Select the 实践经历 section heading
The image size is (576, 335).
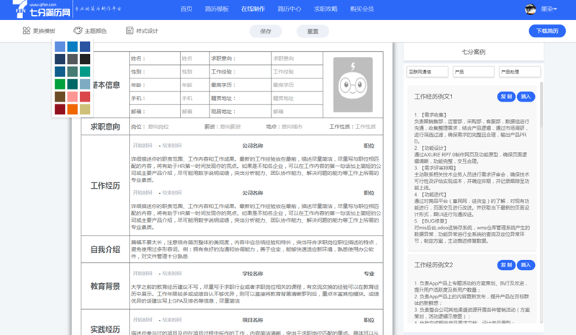[x=105, y=329]
